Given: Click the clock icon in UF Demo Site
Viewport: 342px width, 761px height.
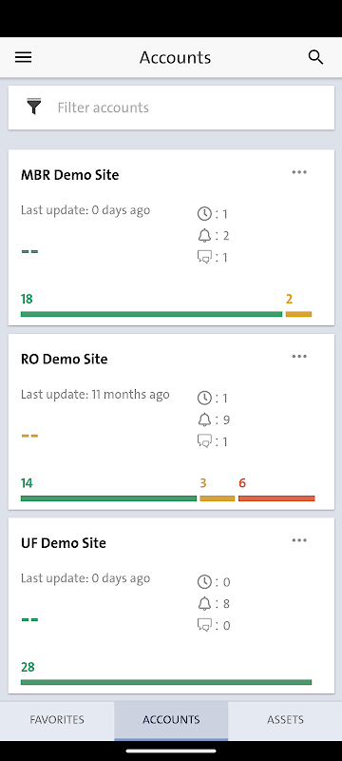Looking at the screenshot, I should pos(204,581).
